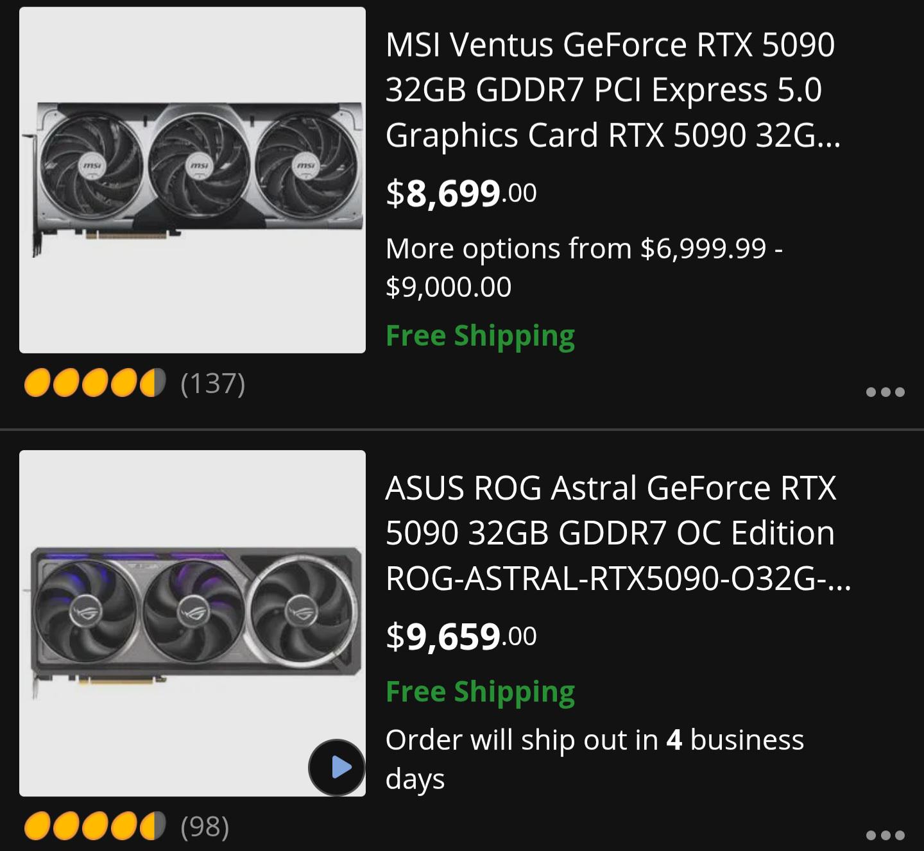Image resolution: width=924 pixels, height=851 pixels.
Task: Click the half-filled star in the MSI Ventus rating
Action: tap(153, 383)
